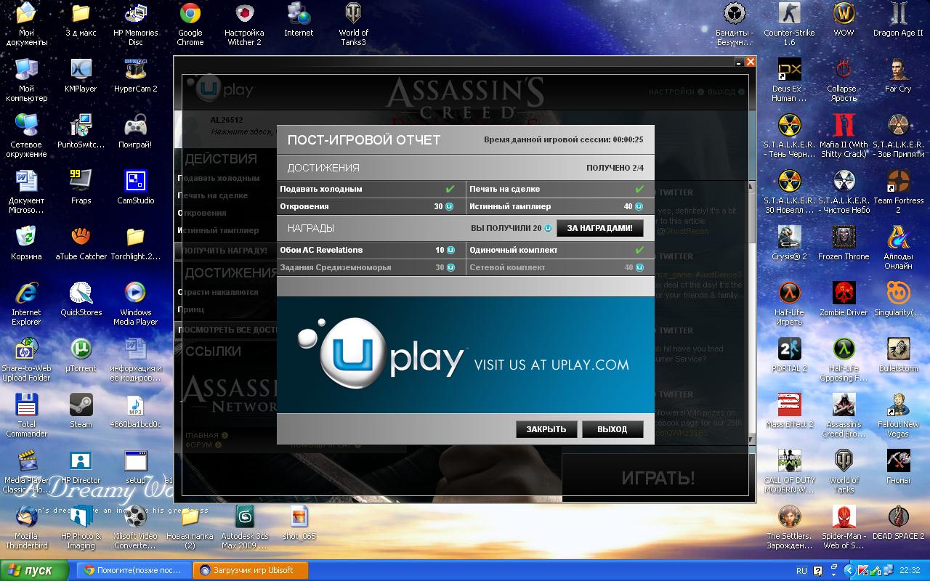Open Internet Explorer desktop icon
Image resolution: width=930 pixels, height=581 pixels.
pos(27,304)
